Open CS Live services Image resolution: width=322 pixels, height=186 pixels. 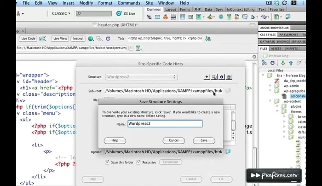126,13
